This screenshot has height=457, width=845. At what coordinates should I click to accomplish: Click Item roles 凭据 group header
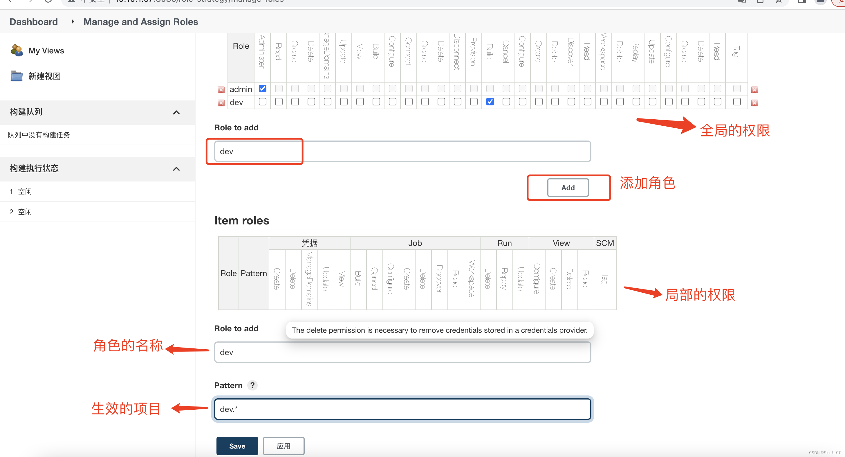coord(309,243)
